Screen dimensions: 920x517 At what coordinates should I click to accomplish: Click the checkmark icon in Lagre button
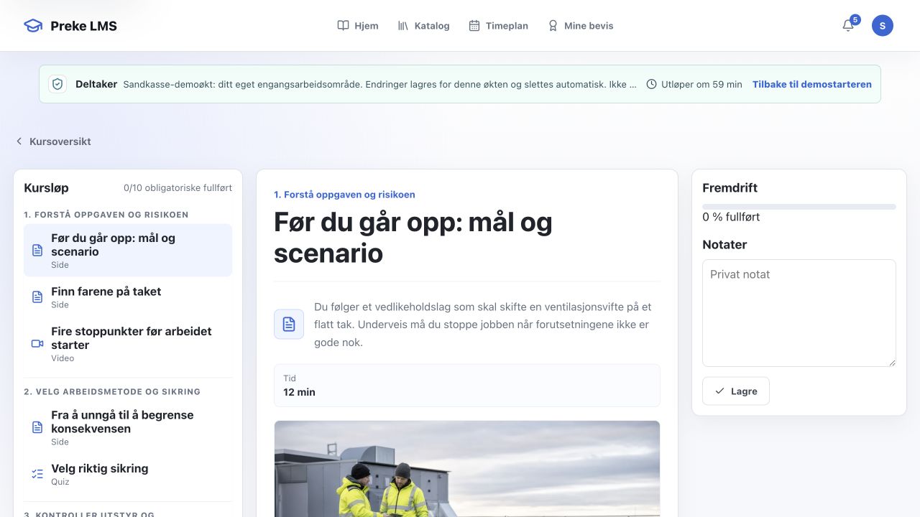719,391
